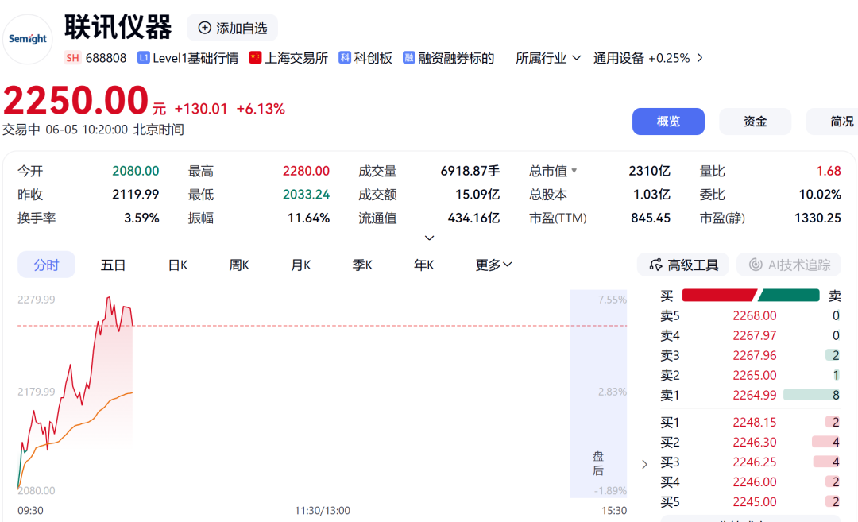Click the China flag icon by 上海交易所

(255, 57)
